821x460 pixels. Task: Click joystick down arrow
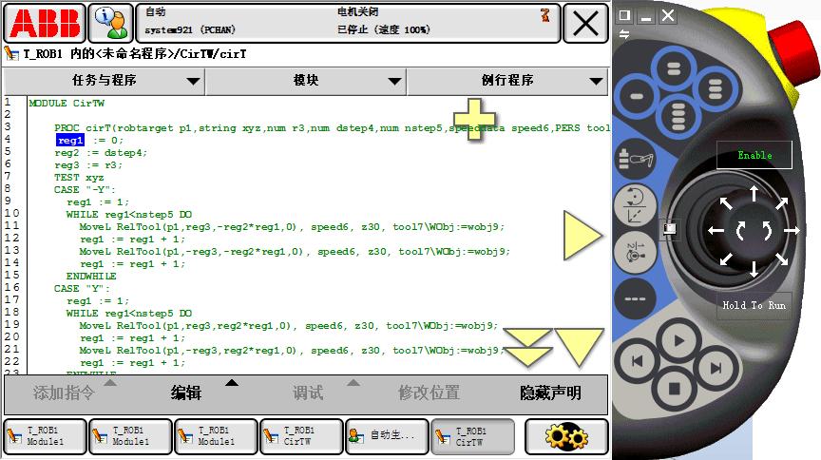(754, 269)
